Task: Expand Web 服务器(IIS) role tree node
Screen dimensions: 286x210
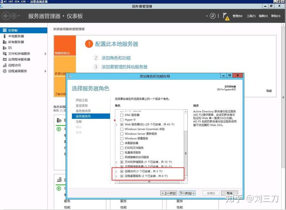Action: [x=117, y=125]
